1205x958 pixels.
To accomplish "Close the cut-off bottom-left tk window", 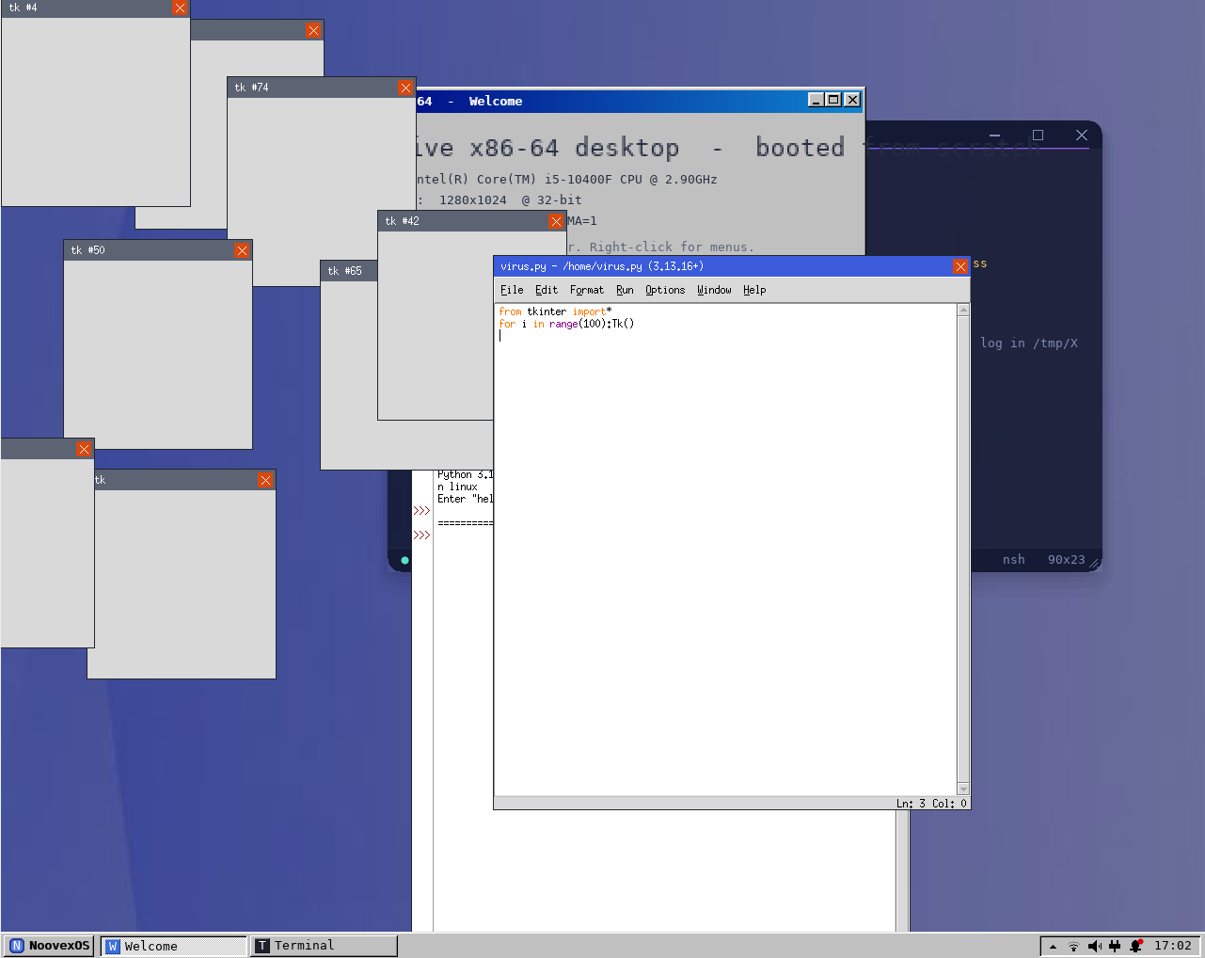I will tap(84, 450).
